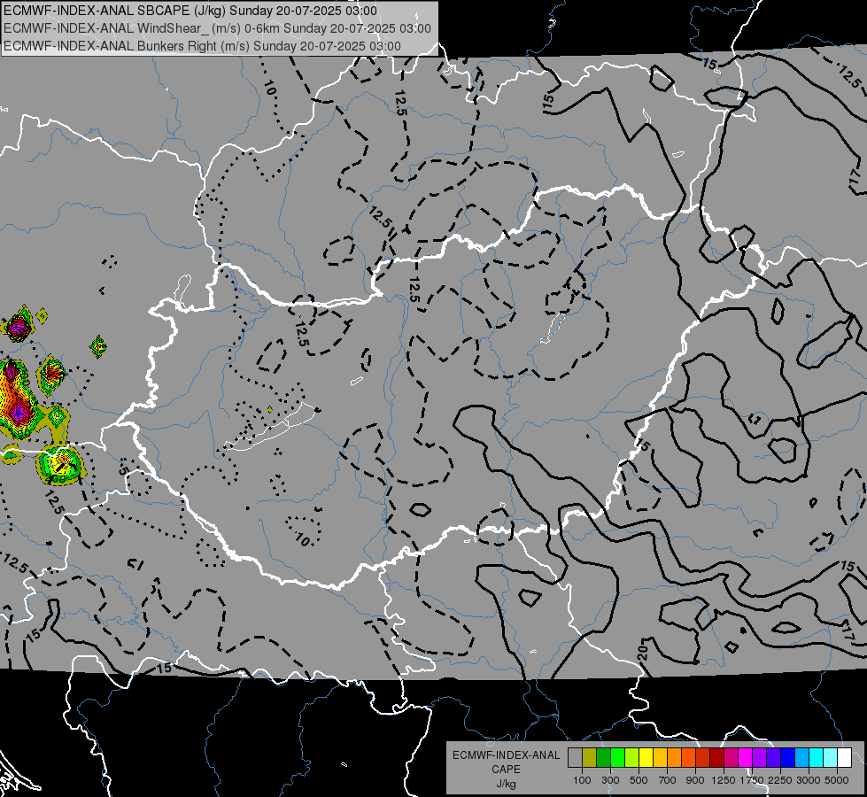Image resolution: width=867 pixels, height=797 pixels.
Task: Pick the bright green swatch after 300
Action: pyautogui.click(x=617, y=758)
